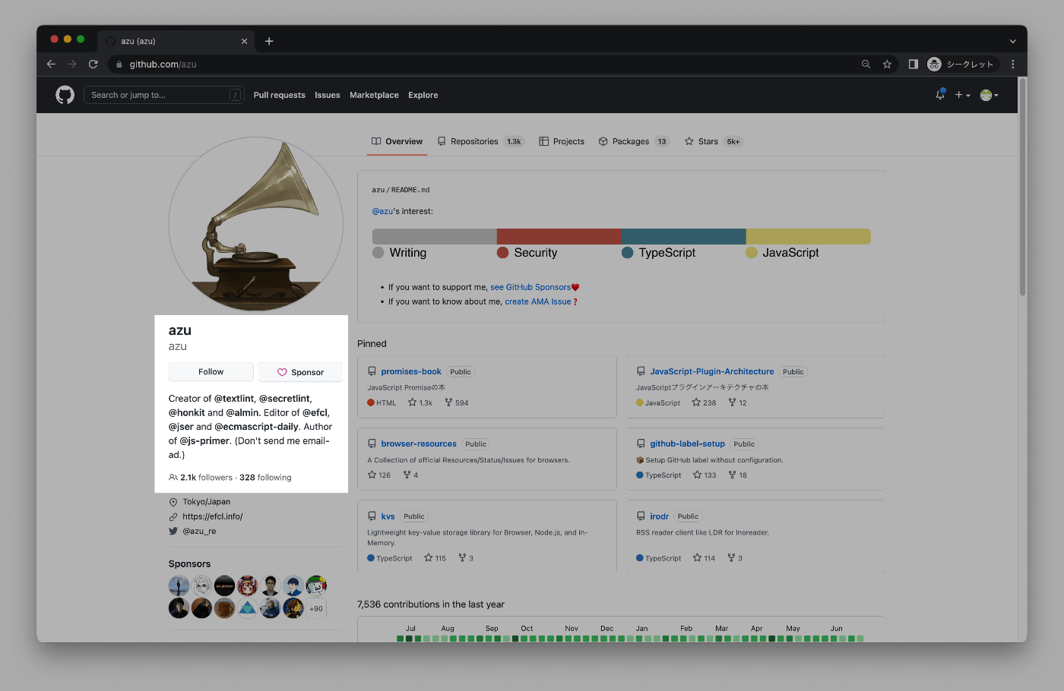The width and height of the screenshot is (1064, 691).
Task: Open the @azu_re Twitter link
Action: click(x=199, y=531)
